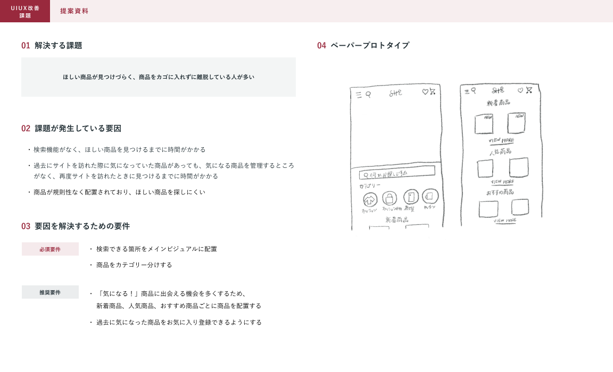This screenshot has height=372, width=613.
Task: Click heading 02 課題が発生している要因
Action: pos(71,129)
